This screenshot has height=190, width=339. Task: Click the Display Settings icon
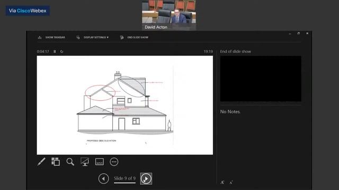pyautogui.click(x=78, y=37)
